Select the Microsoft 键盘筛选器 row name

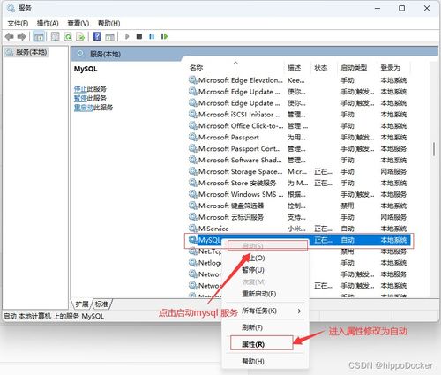point(231,206)
